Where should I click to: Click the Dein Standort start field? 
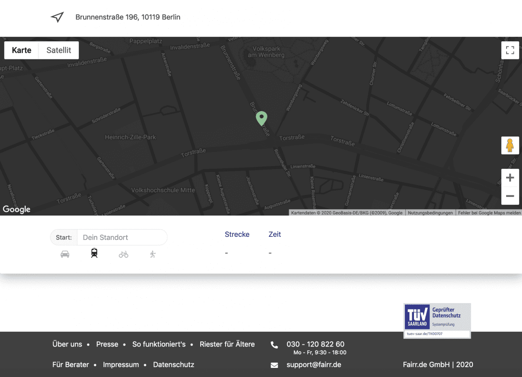(122, 237)
